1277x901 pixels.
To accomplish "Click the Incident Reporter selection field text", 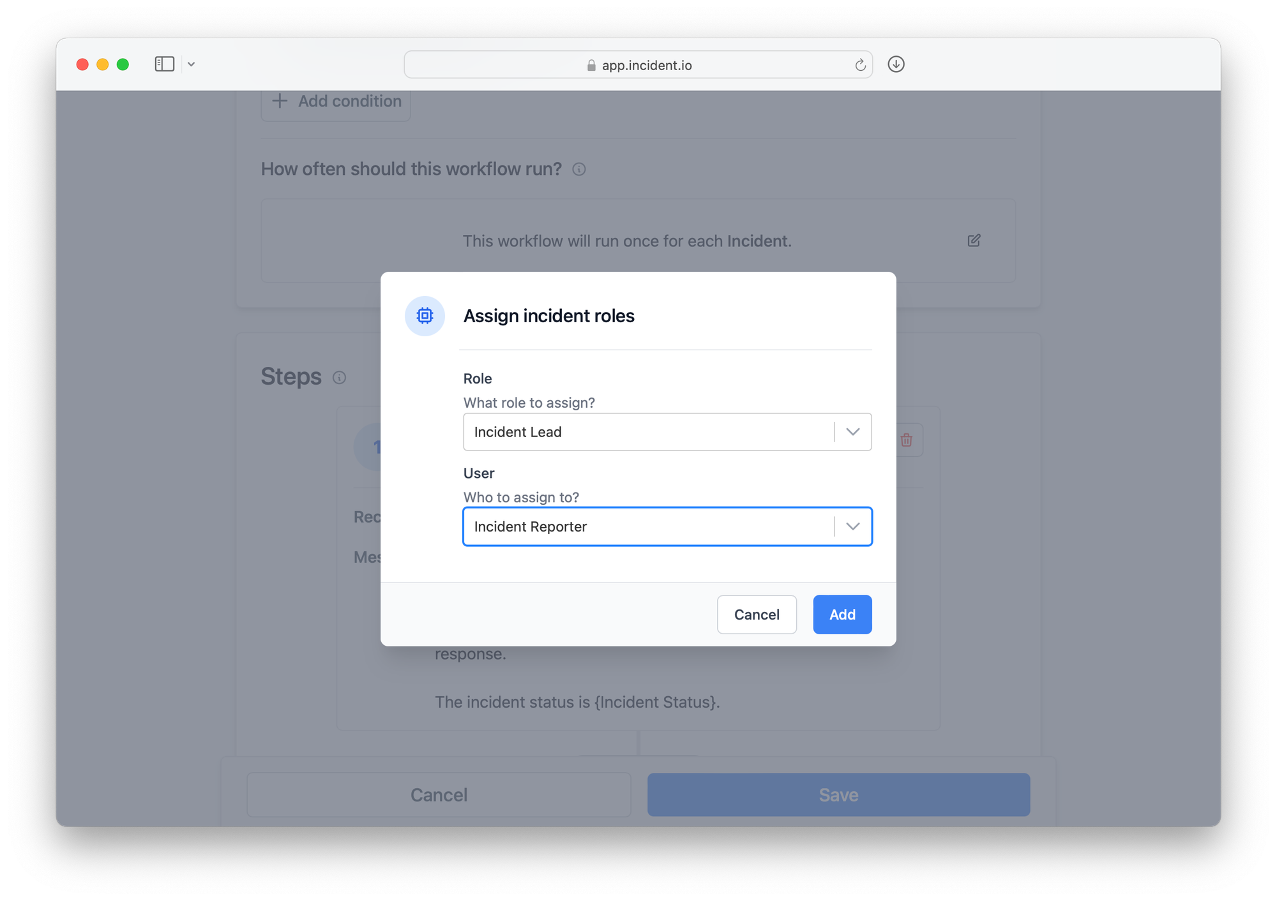I will coord(530,526).
